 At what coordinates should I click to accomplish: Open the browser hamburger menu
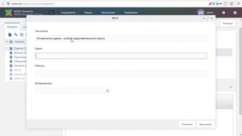[x=239, y=4]
